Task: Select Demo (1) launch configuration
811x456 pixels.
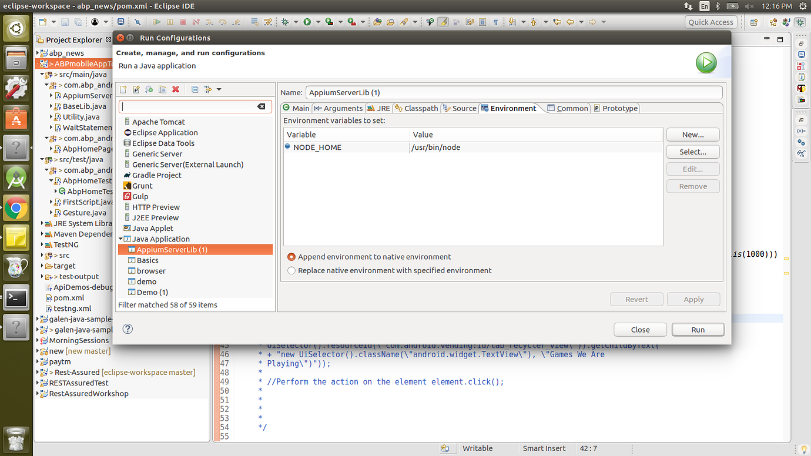Action: pyautogui.click(x=148, y=292)
